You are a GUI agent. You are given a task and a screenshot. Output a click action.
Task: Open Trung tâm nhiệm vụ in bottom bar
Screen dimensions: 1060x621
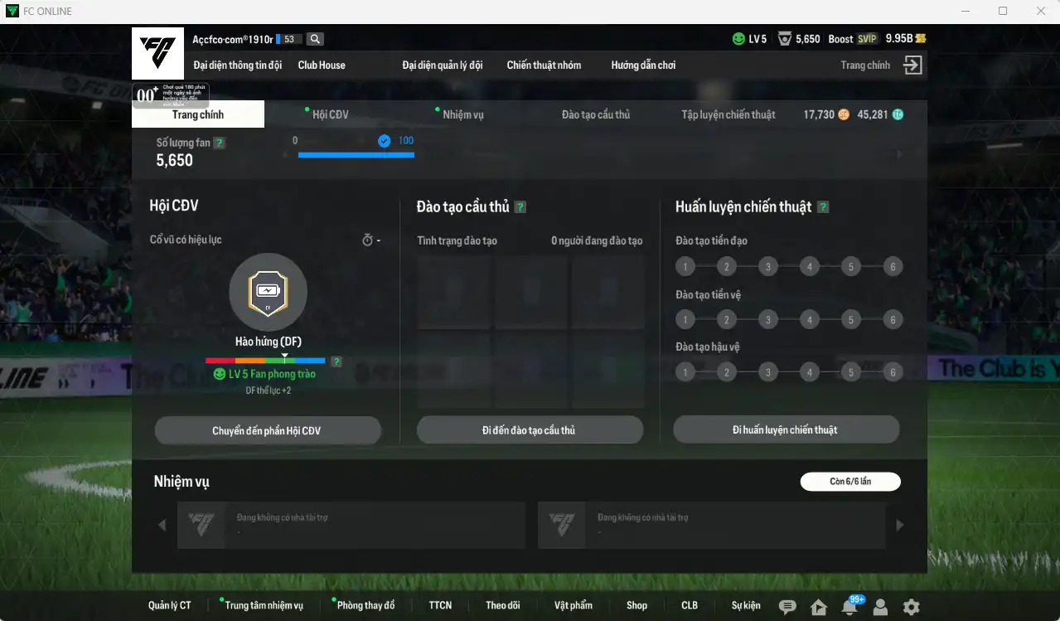(x=264, y=605)
